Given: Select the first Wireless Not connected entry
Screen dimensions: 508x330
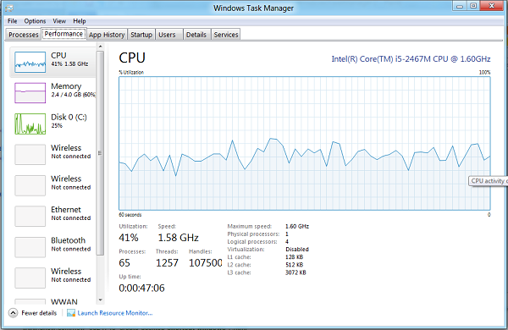Looking at the screenshot, I should click(x=53, y=155).
